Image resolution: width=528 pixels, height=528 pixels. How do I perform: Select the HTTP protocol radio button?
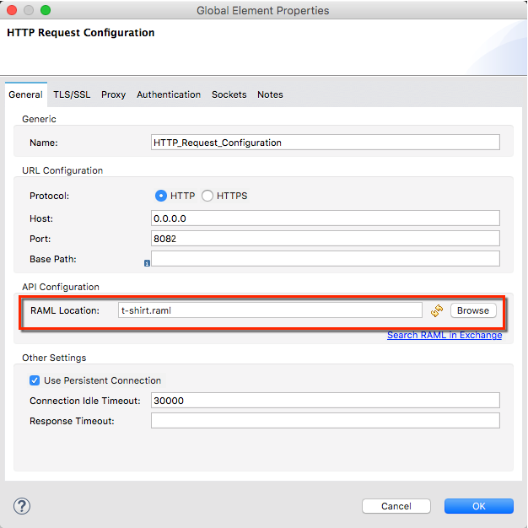(161, 196)
